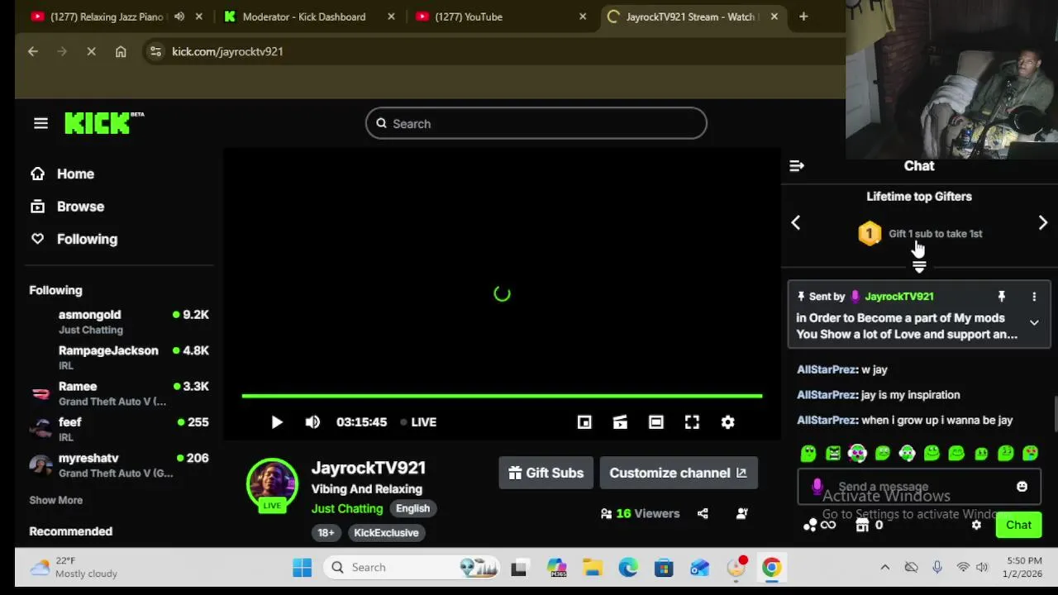View site information icon in address bar
This screenshot has height=595, width=1058.
pyautogui.click(x=155, y=51)
